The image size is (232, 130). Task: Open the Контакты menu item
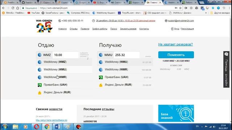tap(144, 29)
